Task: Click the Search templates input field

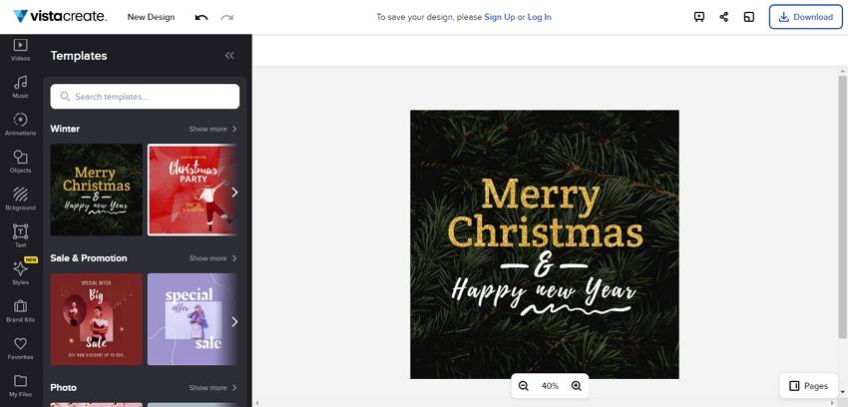Action: pyautogui.click(x=145, y=96)
